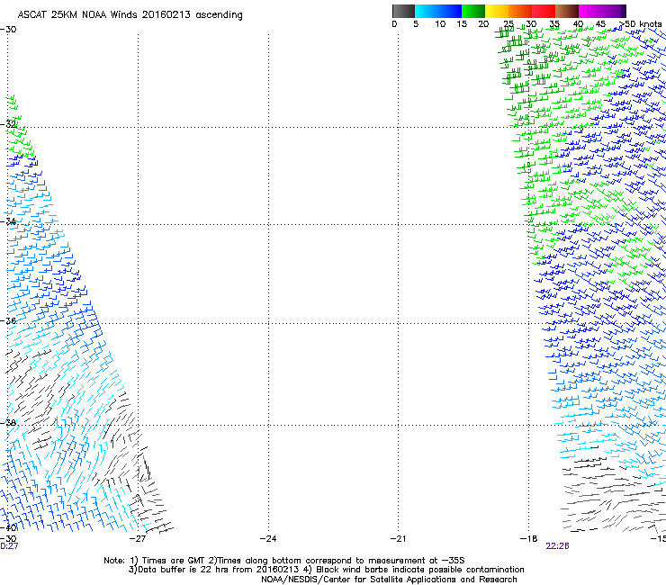Click 'NOAA/NESDIS/Center for Satellite Applications and Research' credit
This screenshot has height=585, width=666.
click(389, 580)
